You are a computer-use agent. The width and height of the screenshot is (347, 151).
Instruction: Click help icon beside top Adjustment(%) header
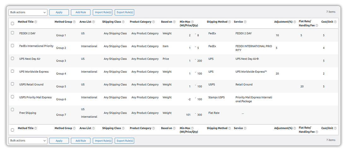pyautogui.click(x=295, y=22)
